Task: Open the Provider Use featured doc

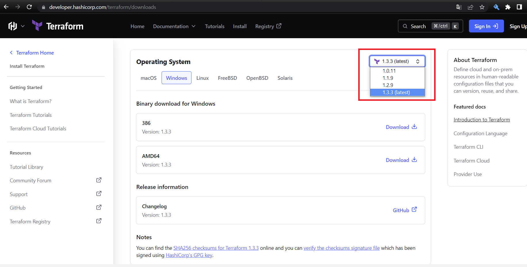Action: (x=467, y=174)
